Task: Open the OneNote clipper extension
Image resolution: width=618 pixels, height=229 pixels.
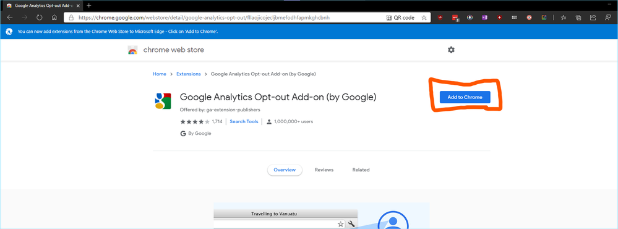Action: click(484, 17)
